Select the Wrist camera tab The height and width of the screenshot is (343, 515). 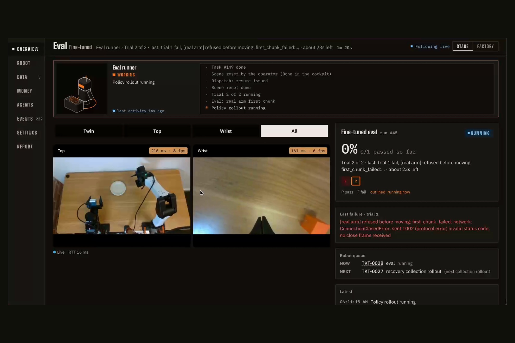point(226,131)
